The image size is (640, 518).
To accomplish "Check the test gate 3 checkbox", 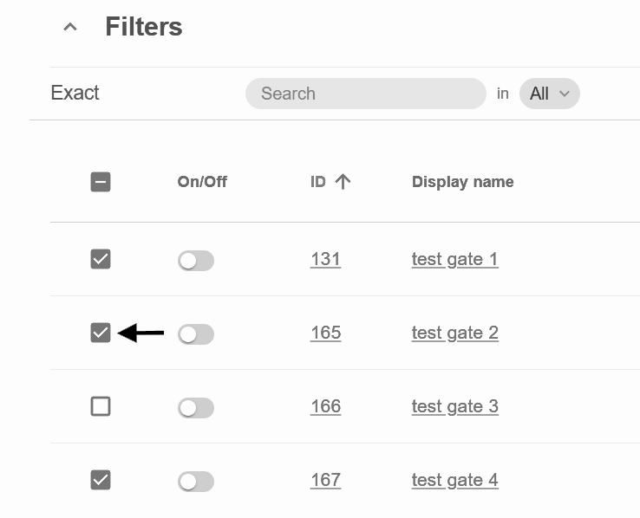I will 101,406.
